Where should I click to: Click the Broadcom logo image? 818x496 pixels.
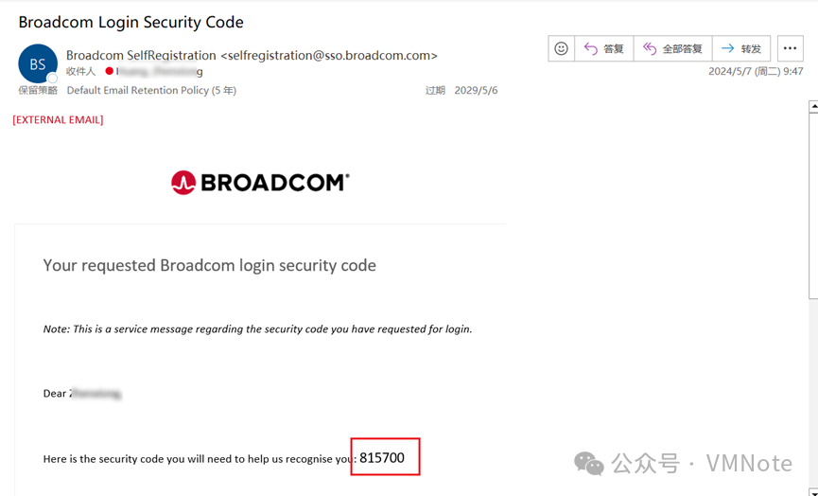click(x=260, y=182)
